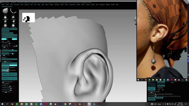Select the Standard brush
The height and width of the screenshot is (106, 189).
pyautogui.click(x=13, y=18)
